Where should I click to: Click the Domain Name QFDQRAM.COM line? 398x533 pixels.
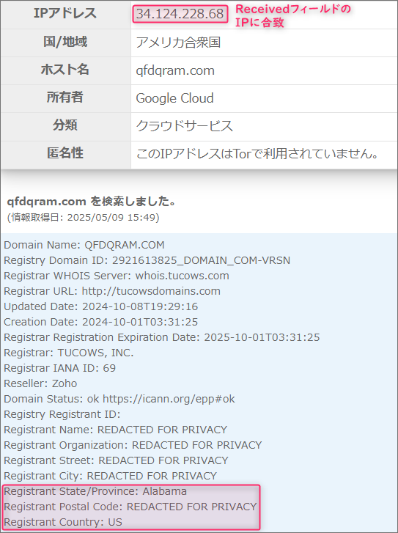84,245
